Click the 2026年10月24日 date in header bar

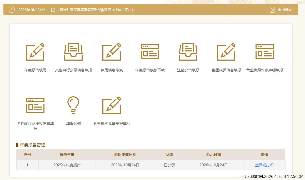click(x=32, y=10)
